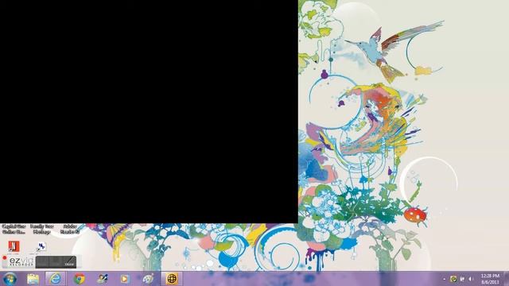Launch Internet Explorer from the taskbar
The width and height of the screenshot is (509, 286).
(x=55, y=279)
